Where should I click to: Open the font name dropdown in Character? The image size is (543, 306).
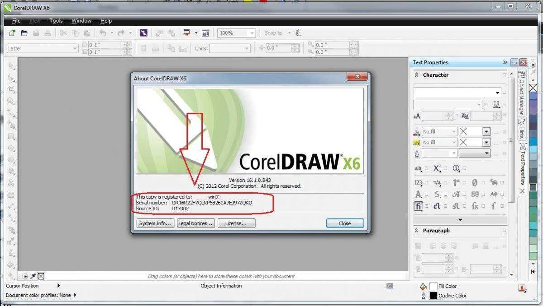497,93
